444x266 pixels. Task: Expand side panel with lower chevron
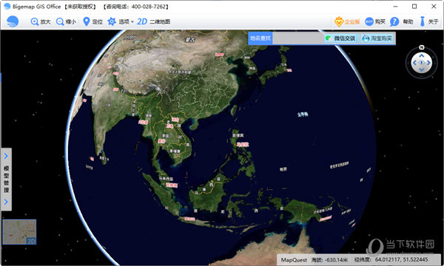6,202
